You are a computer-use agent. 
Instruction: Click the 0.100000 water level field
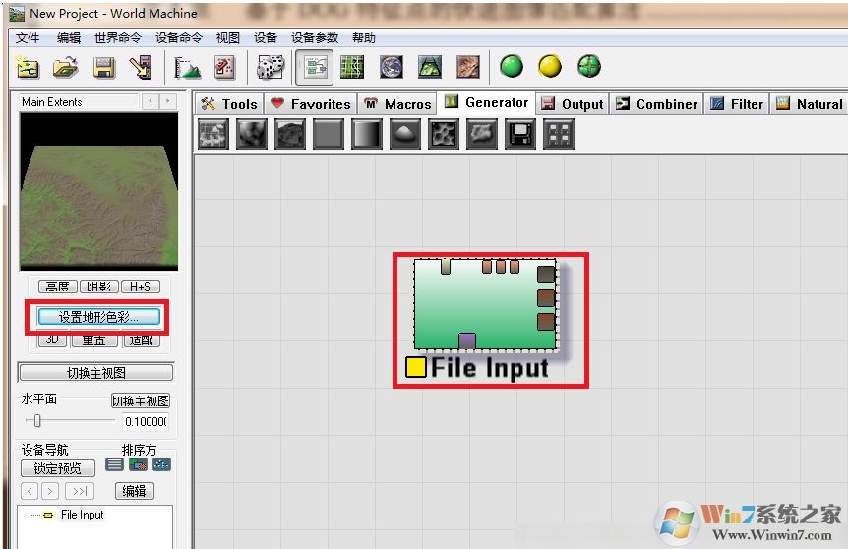(146, 421)
